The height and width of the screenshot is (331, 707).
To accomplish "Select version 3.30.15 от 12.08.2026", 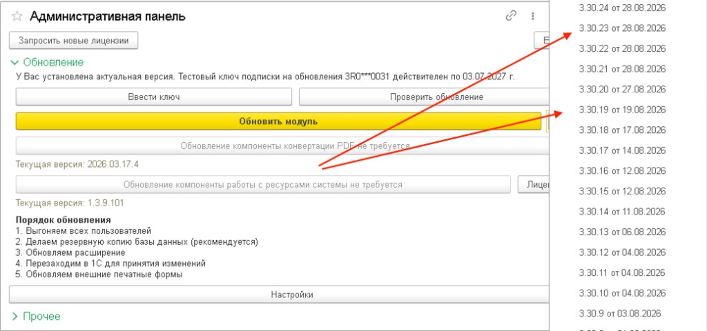I will point(622,192).
